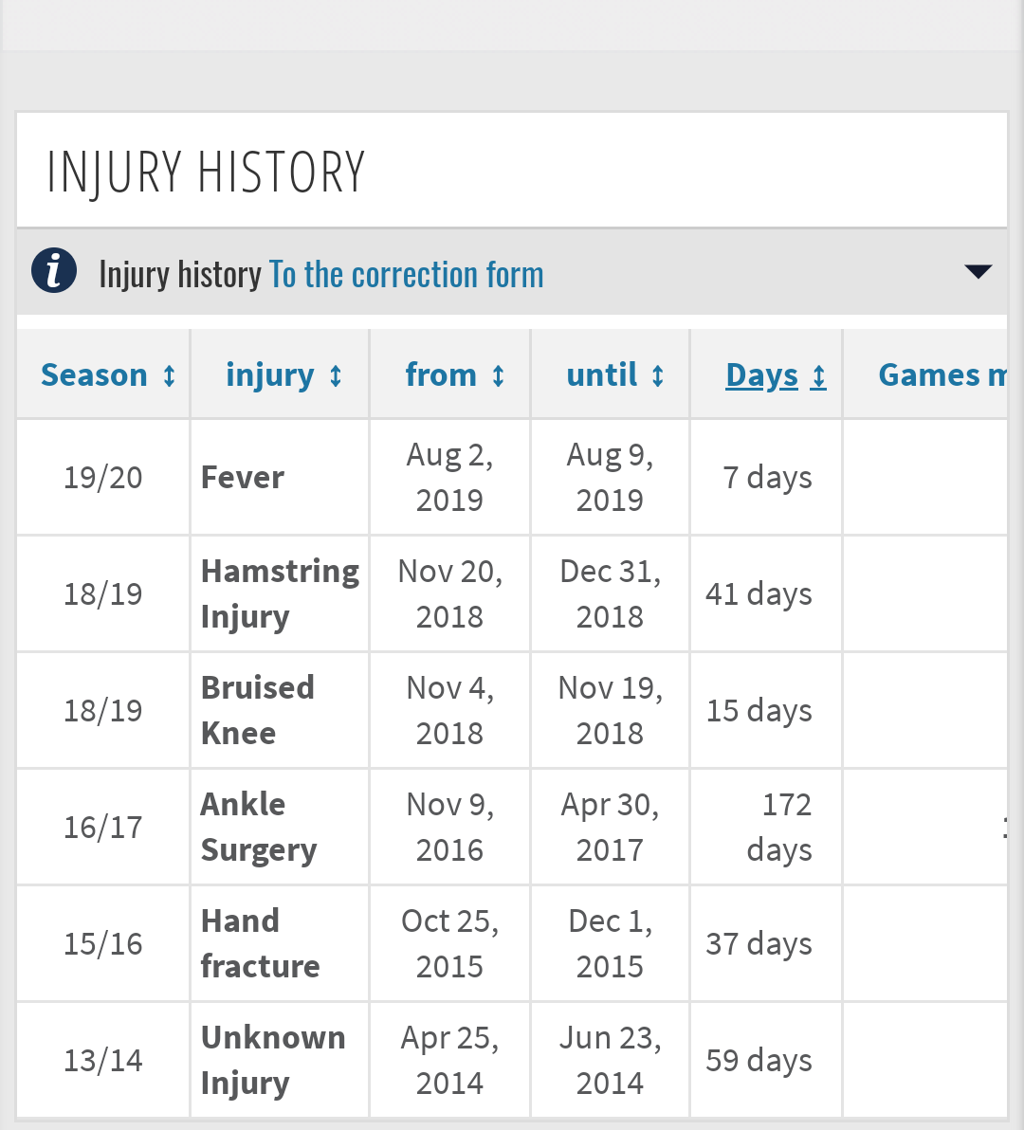Click the sort arrows next to Season
1024x1130 pixels.
170,375
